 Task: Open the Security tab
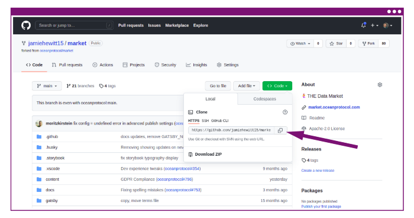coord(165,65)
